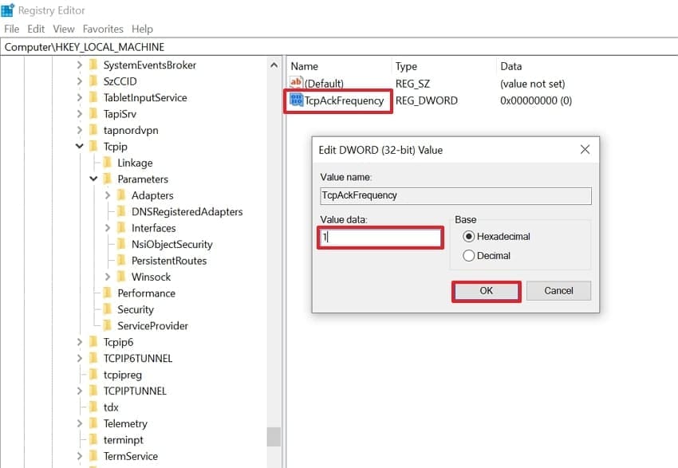
Task: Click the registry address bar path
Action: click(x=85, y=47)
